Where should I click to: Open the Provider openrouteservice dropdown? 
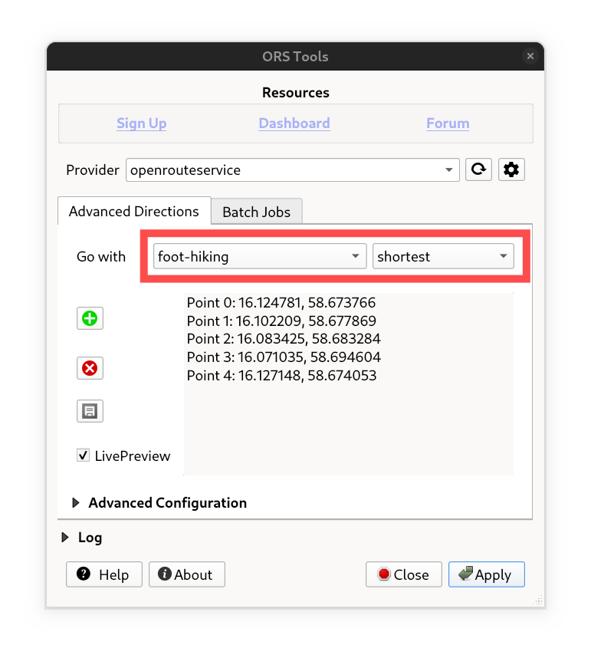pos(292,170)
